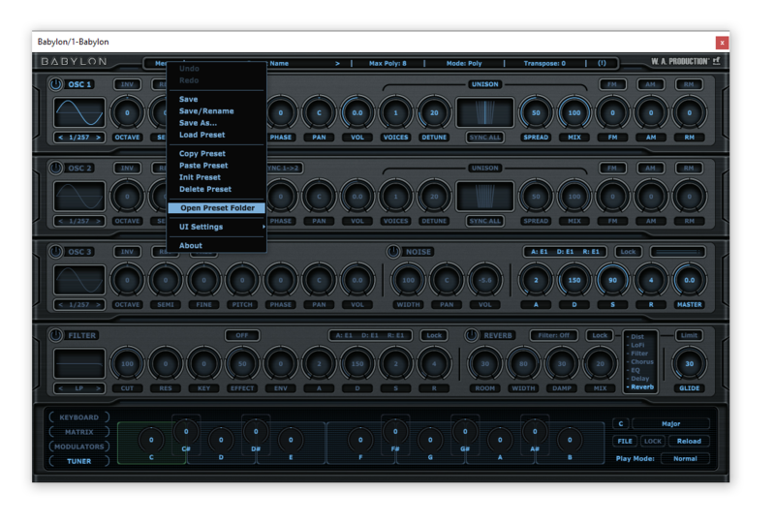This screenshot has height=525, width=775.
Task: Select Load Preset in the menu
Action: (x=201, y=135)
